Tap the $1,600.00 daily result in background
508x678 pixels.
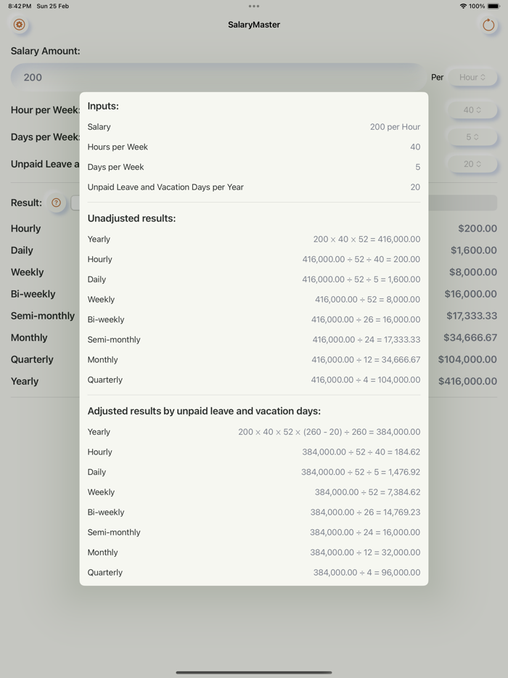click(x=473, y=250)
